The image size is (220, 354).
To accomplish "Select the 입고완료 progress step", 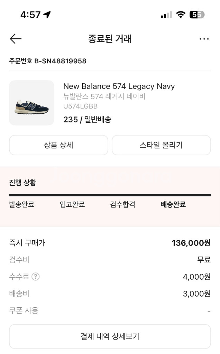I will (72, 205).
